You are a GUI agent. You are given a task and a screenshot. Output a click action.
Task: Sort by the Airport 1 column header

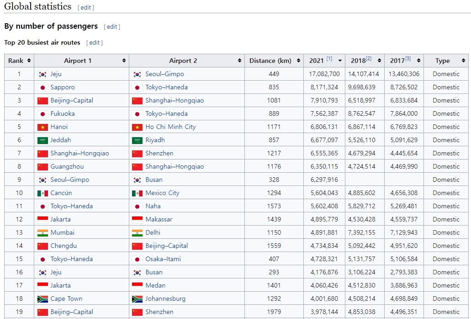pyautogui.click(x=81, y=61)
